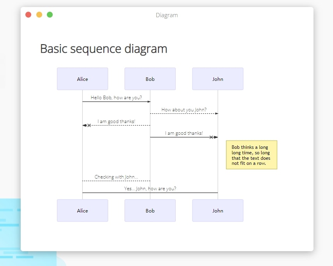Click the 'Yes... John, how are you?' label
333x266 pixels.
(x=150, y=189)
